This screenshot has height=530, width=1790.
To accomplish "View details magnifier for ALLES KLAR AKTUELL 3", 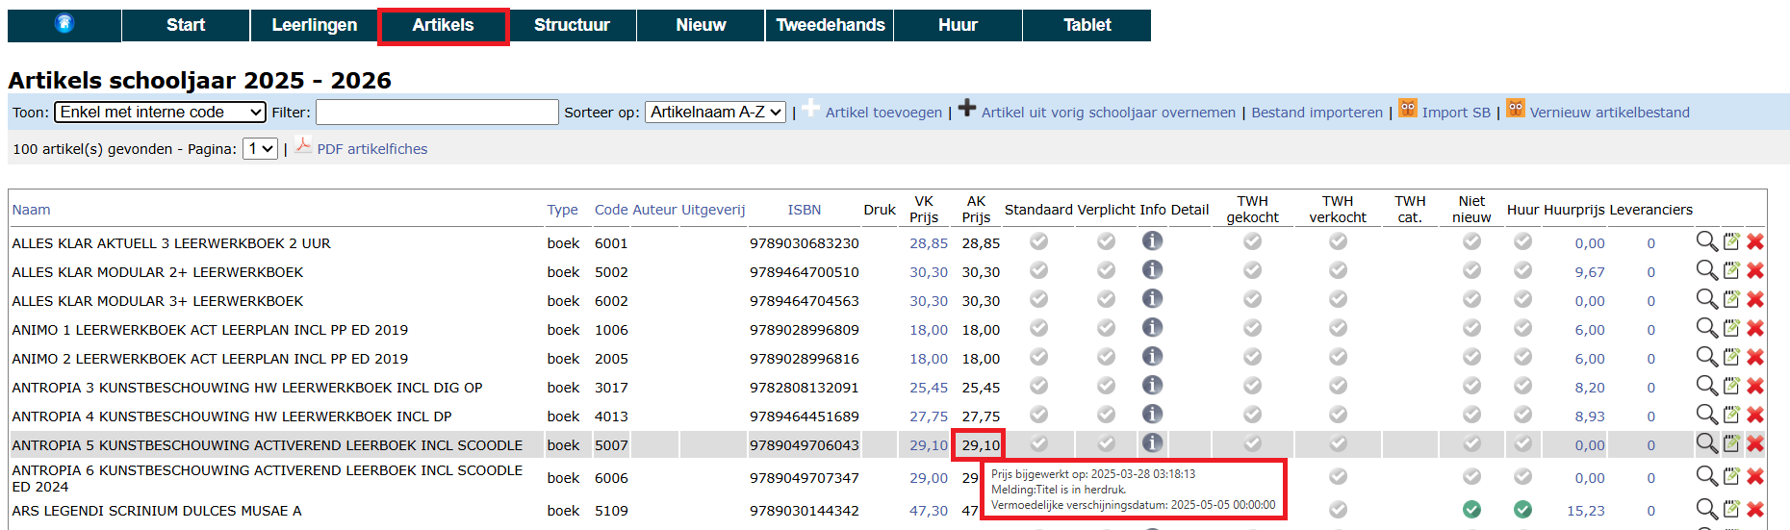I will pyautogui.click(x=1706, y=241).
